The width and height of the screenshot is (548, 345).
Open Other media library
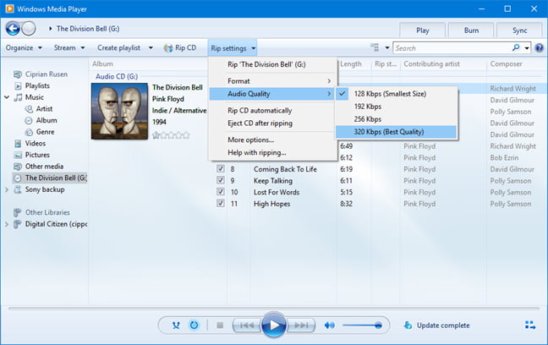tap(44, 167)
